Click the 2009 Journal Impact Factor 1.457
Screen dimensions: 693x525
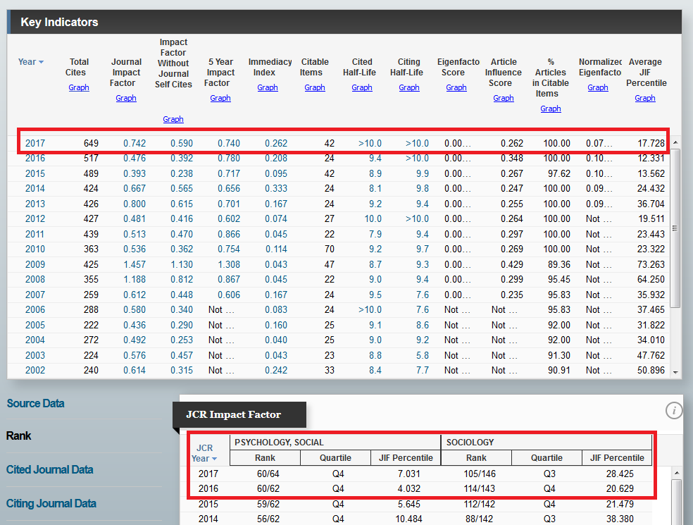coord(135,264)
